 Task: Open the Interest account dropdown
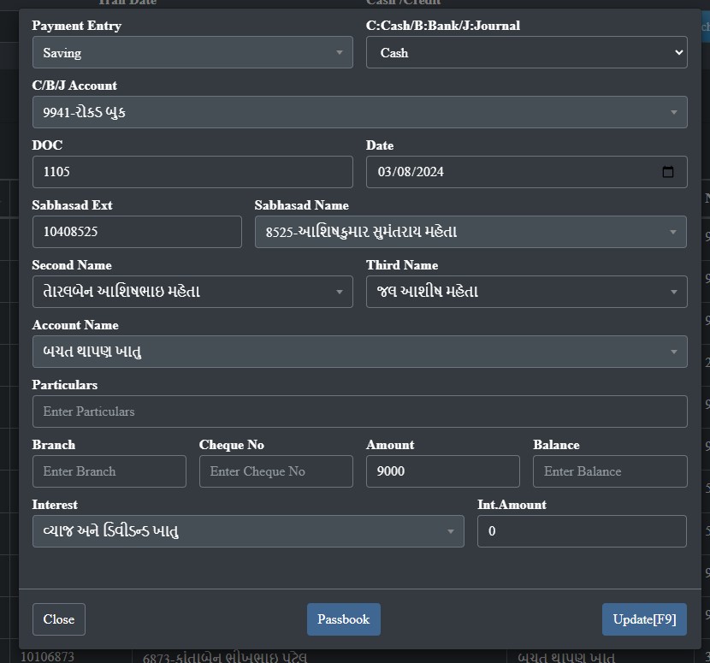coord(248,531)
